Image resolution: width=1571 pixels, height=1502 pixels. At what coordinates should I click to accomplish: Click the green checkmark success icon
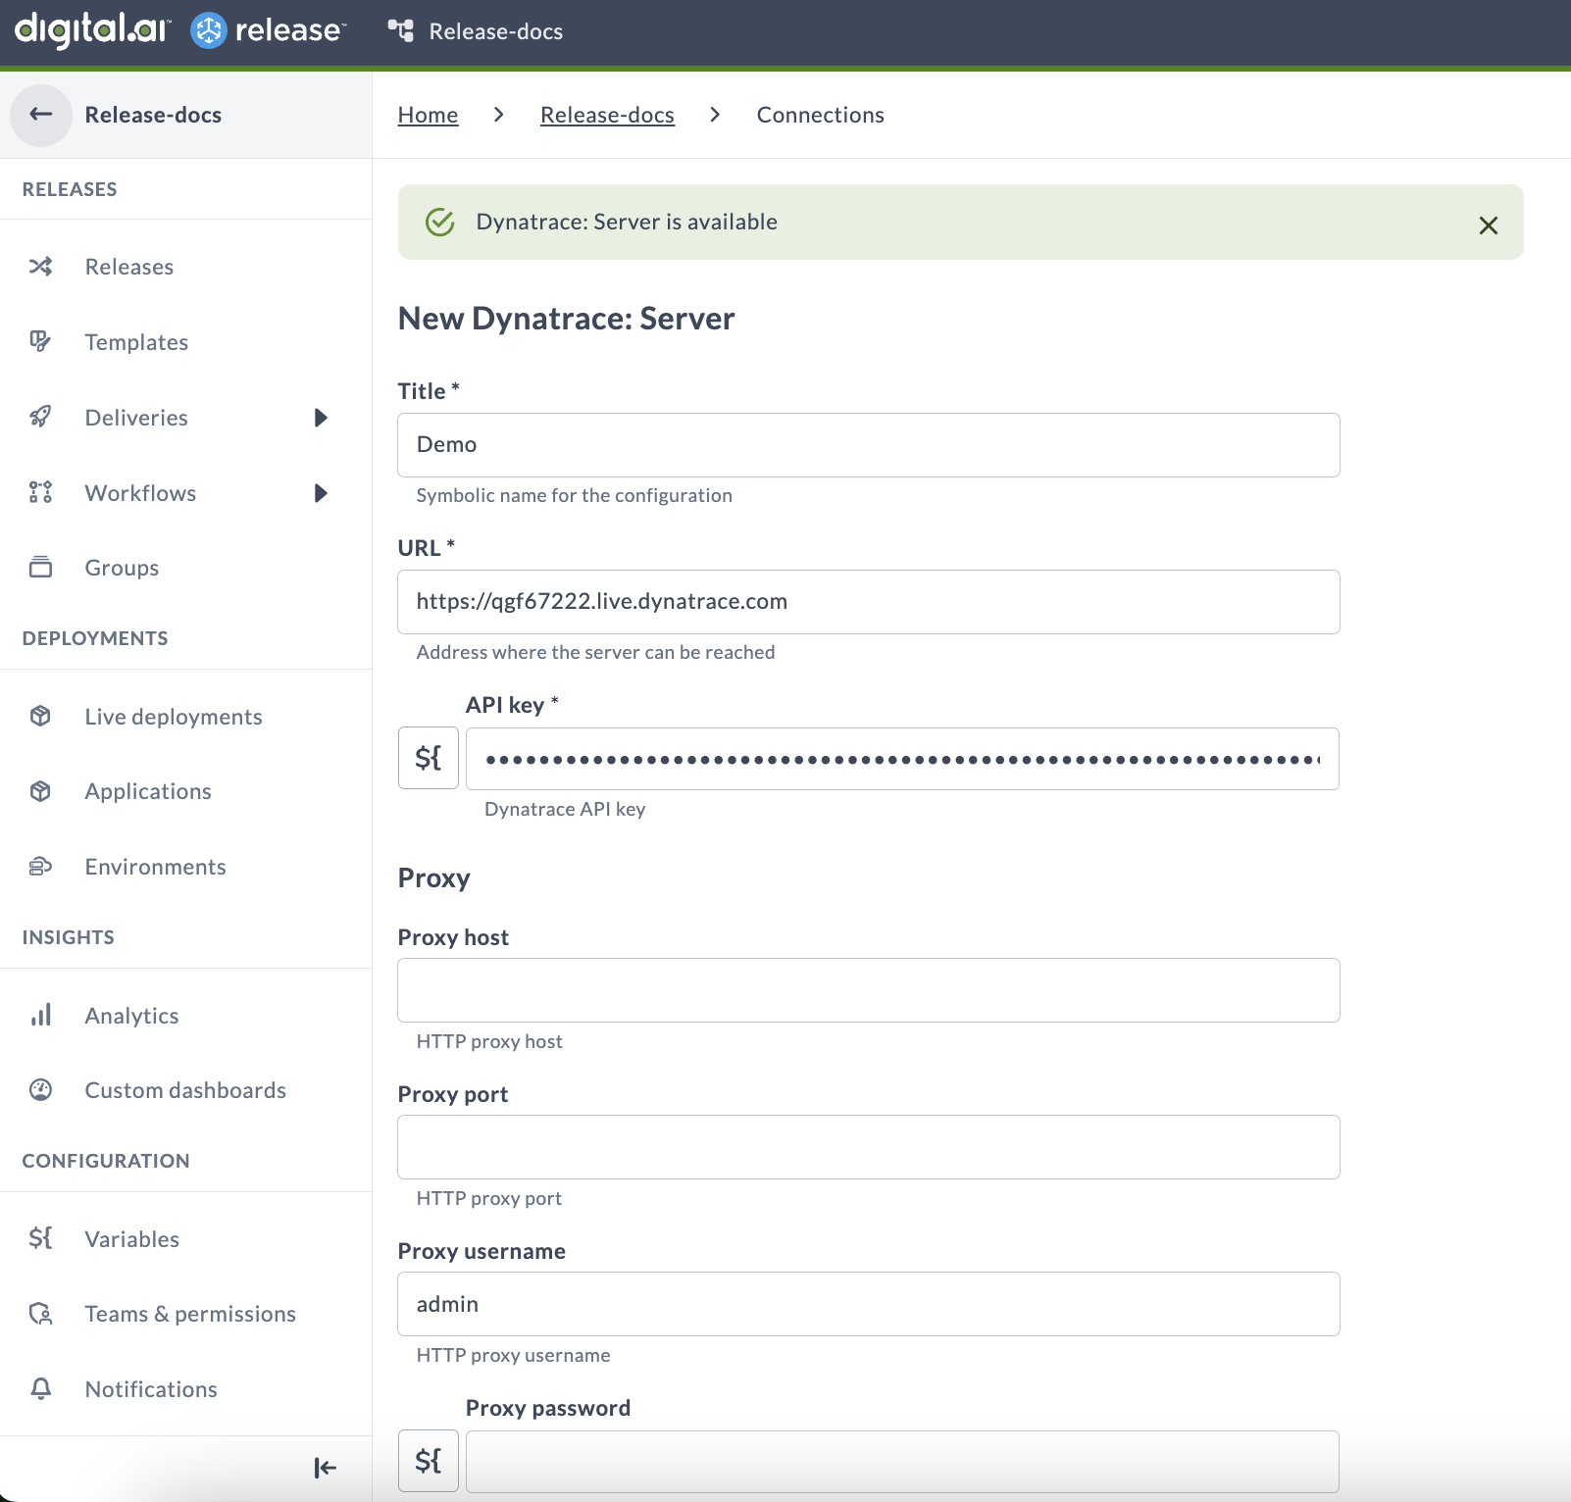pos(439,222)
